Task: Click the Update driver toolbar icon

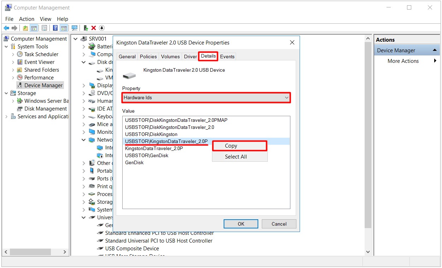Action: [86, 28]
